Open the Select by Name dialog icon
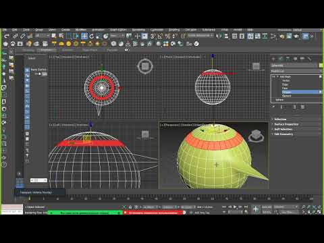 point(61,36)
